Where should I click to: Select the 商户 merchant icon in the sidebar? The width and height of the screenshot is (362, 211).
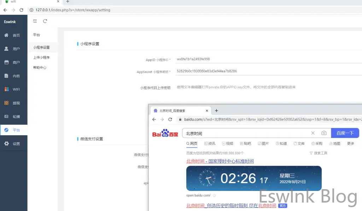[x=6, y=62]
